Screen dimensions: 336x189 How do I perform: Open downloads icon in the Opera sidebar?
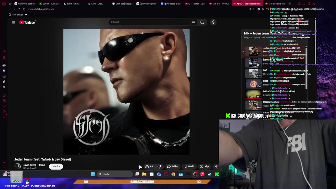pos(4,117)
